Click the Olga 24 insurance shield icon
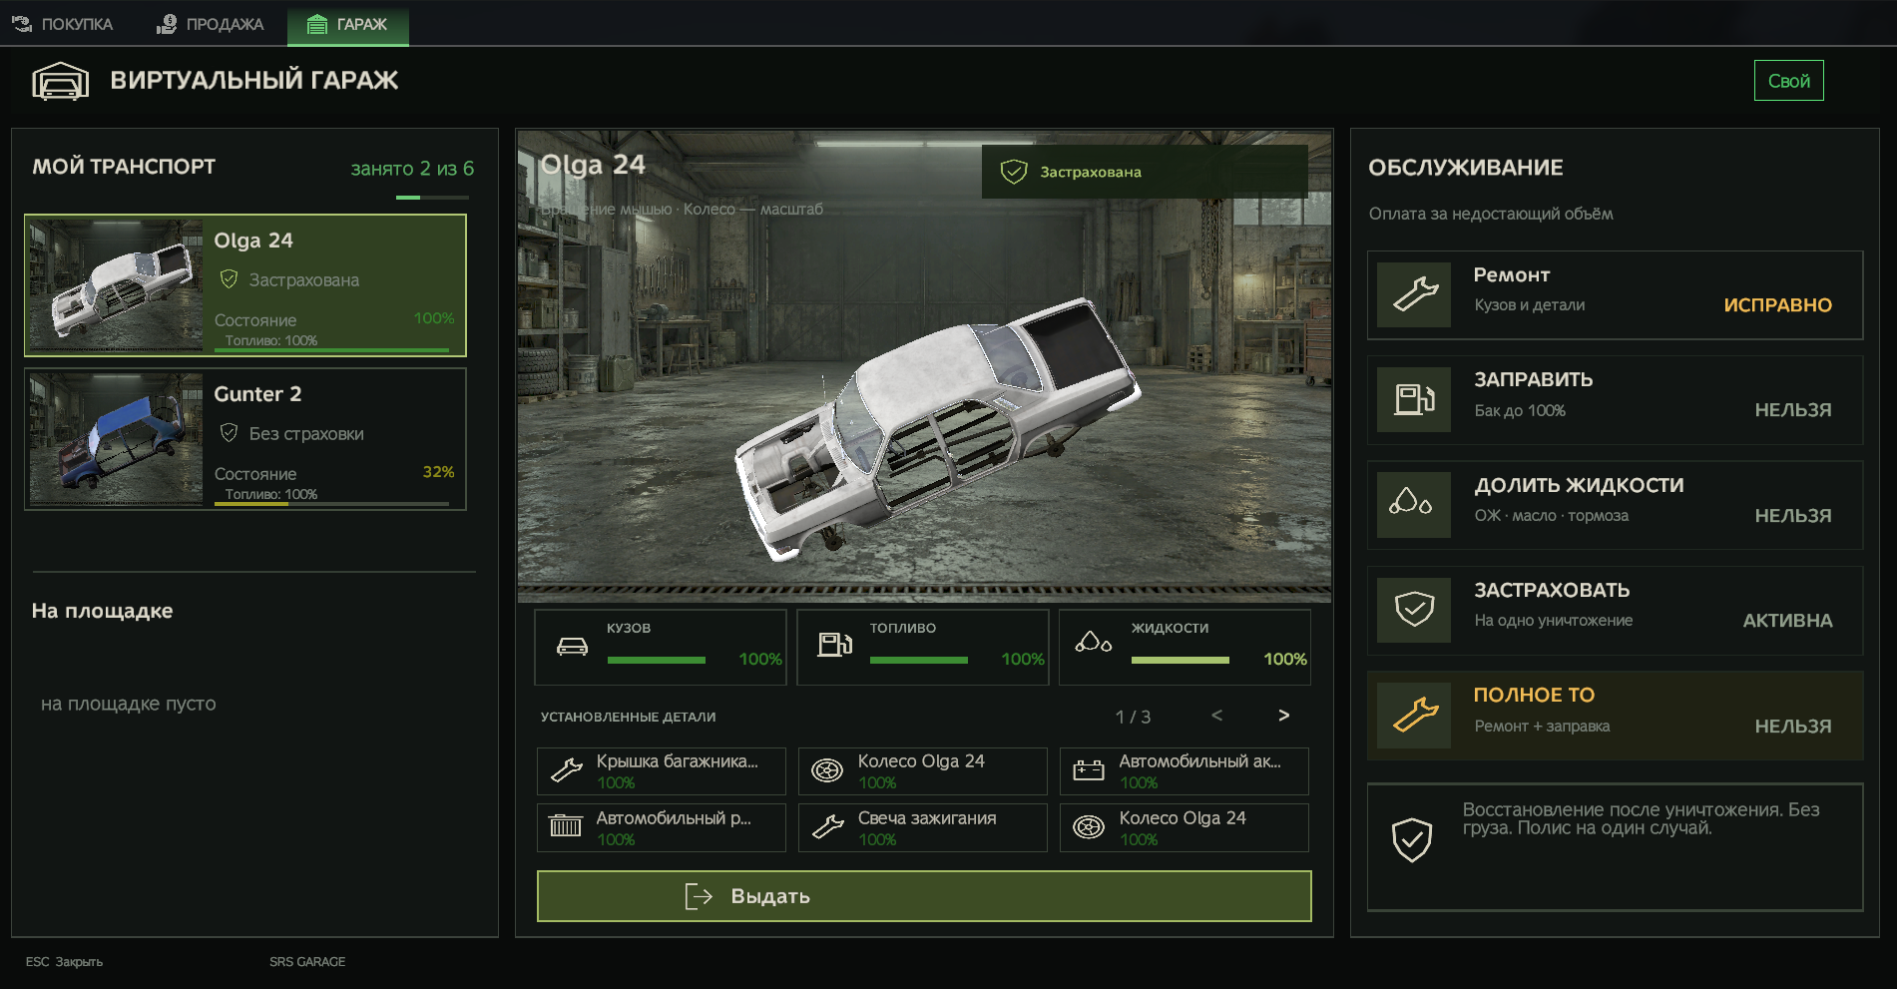The height and width of the screenshot is (989, 1897). pos(229,279)
